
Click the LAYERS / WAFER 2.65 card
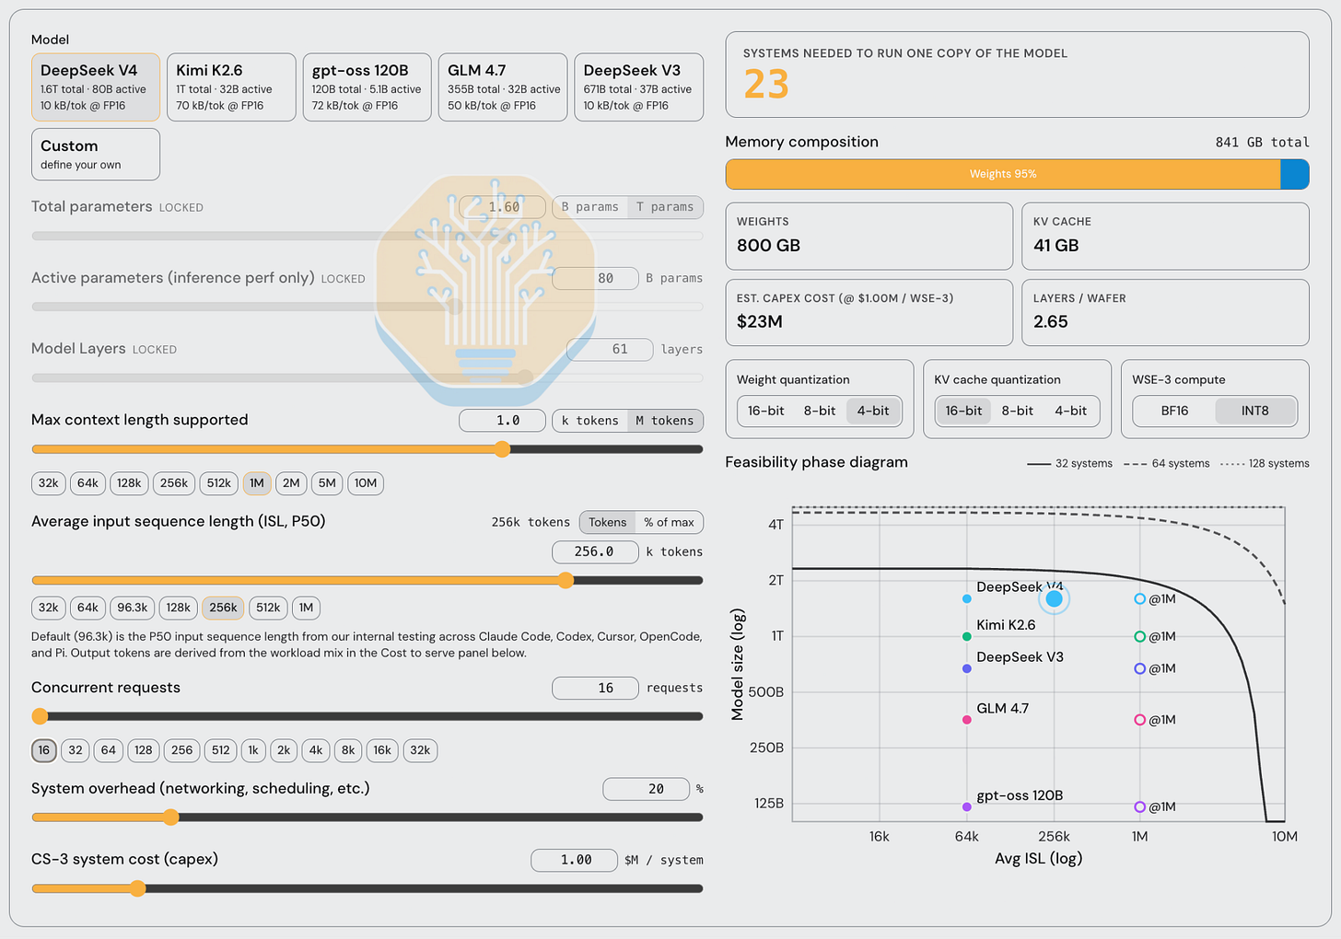coord(1165,313)
